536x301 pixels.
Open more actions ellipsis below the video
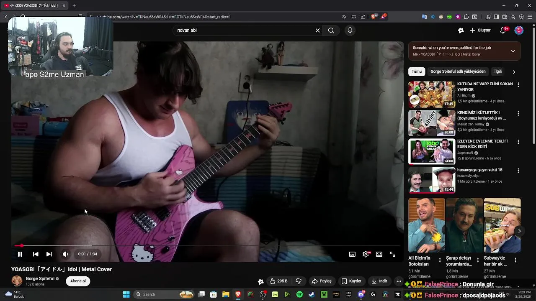click(x=399, y=281)
